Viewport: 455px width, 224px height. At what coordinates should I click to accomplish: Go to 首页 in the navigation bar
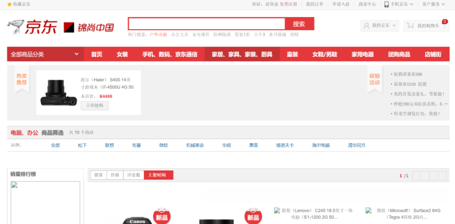[97, 54]
